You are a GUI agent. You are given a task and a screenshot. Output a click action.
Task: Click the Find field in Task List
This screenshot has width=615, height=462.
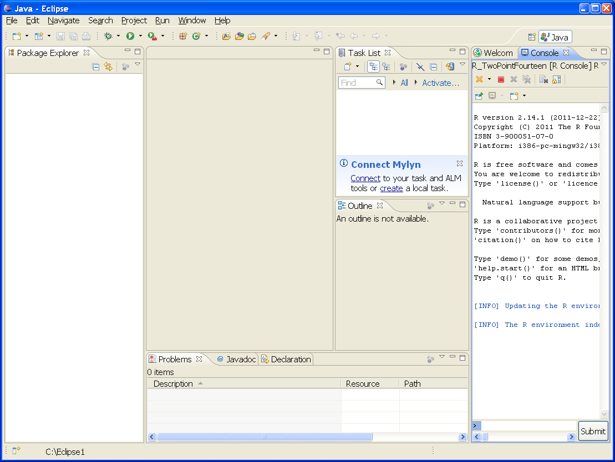(362, 83)
